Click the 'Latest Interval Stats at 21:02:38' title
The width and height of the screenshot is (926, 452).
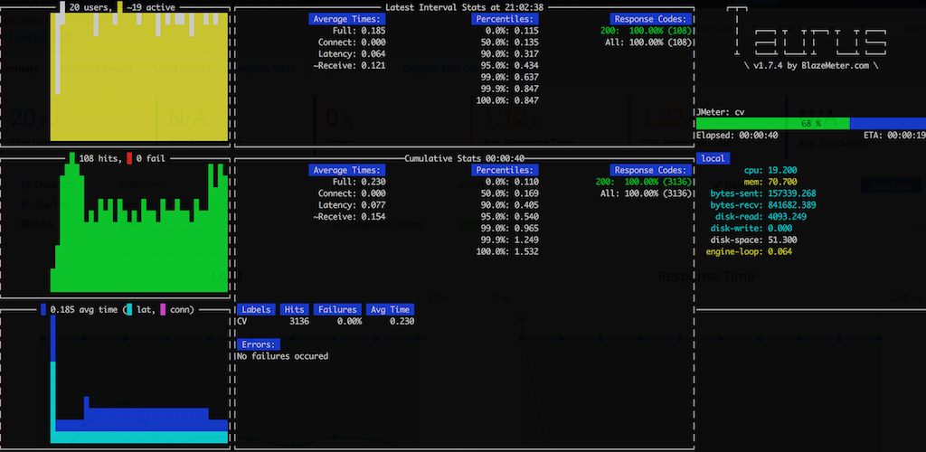[464, 7]
